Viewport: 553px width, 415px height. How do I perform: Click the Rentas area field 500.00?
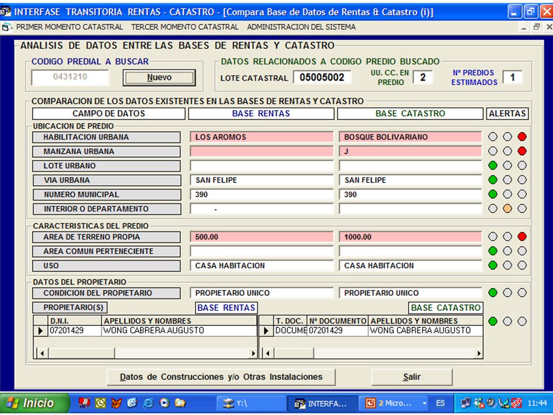[262, 237]
